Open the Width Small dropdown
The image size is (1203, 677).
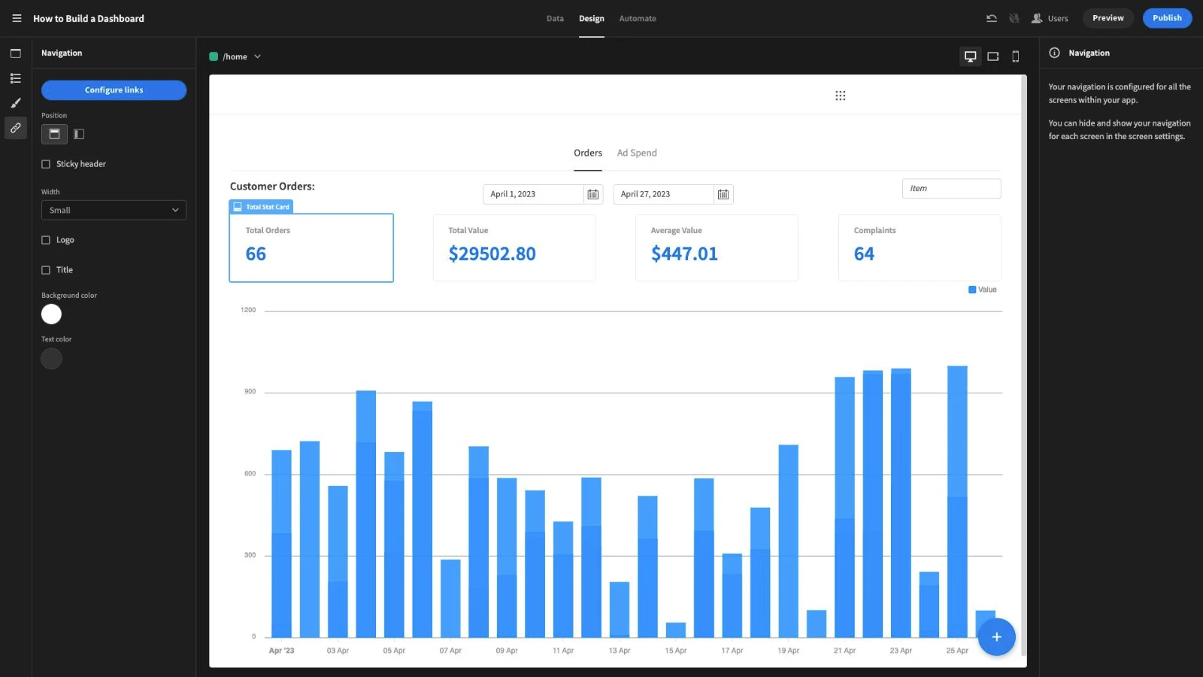click(x=114, y=210)
